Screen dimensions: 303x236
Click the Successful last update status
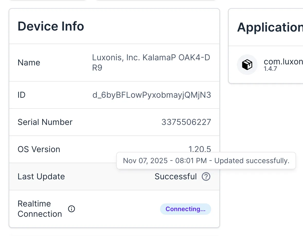175,176
